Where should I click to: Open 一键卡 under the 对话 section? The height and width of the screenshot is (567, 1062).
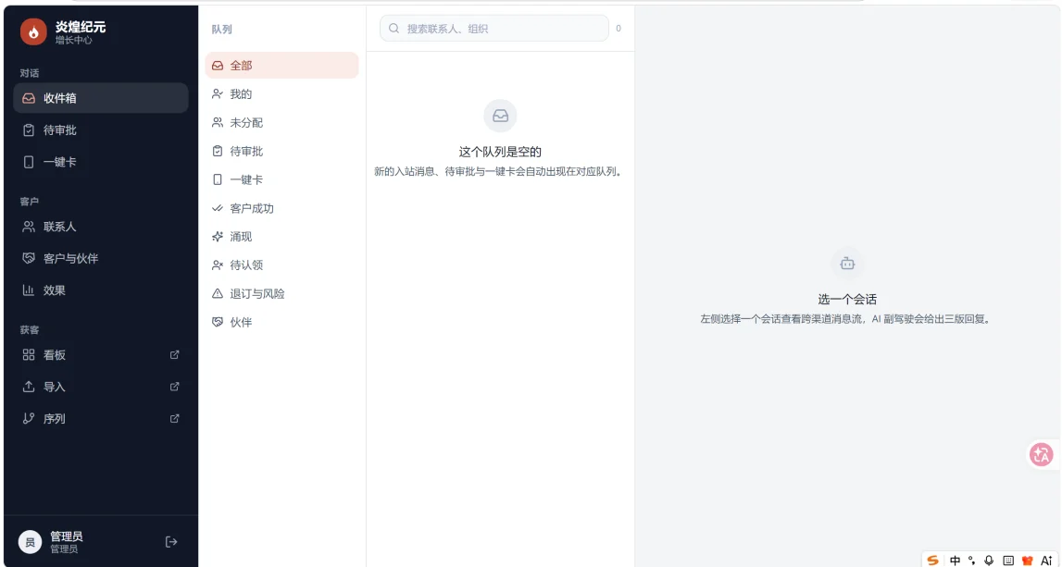click(x=101, y=162)
